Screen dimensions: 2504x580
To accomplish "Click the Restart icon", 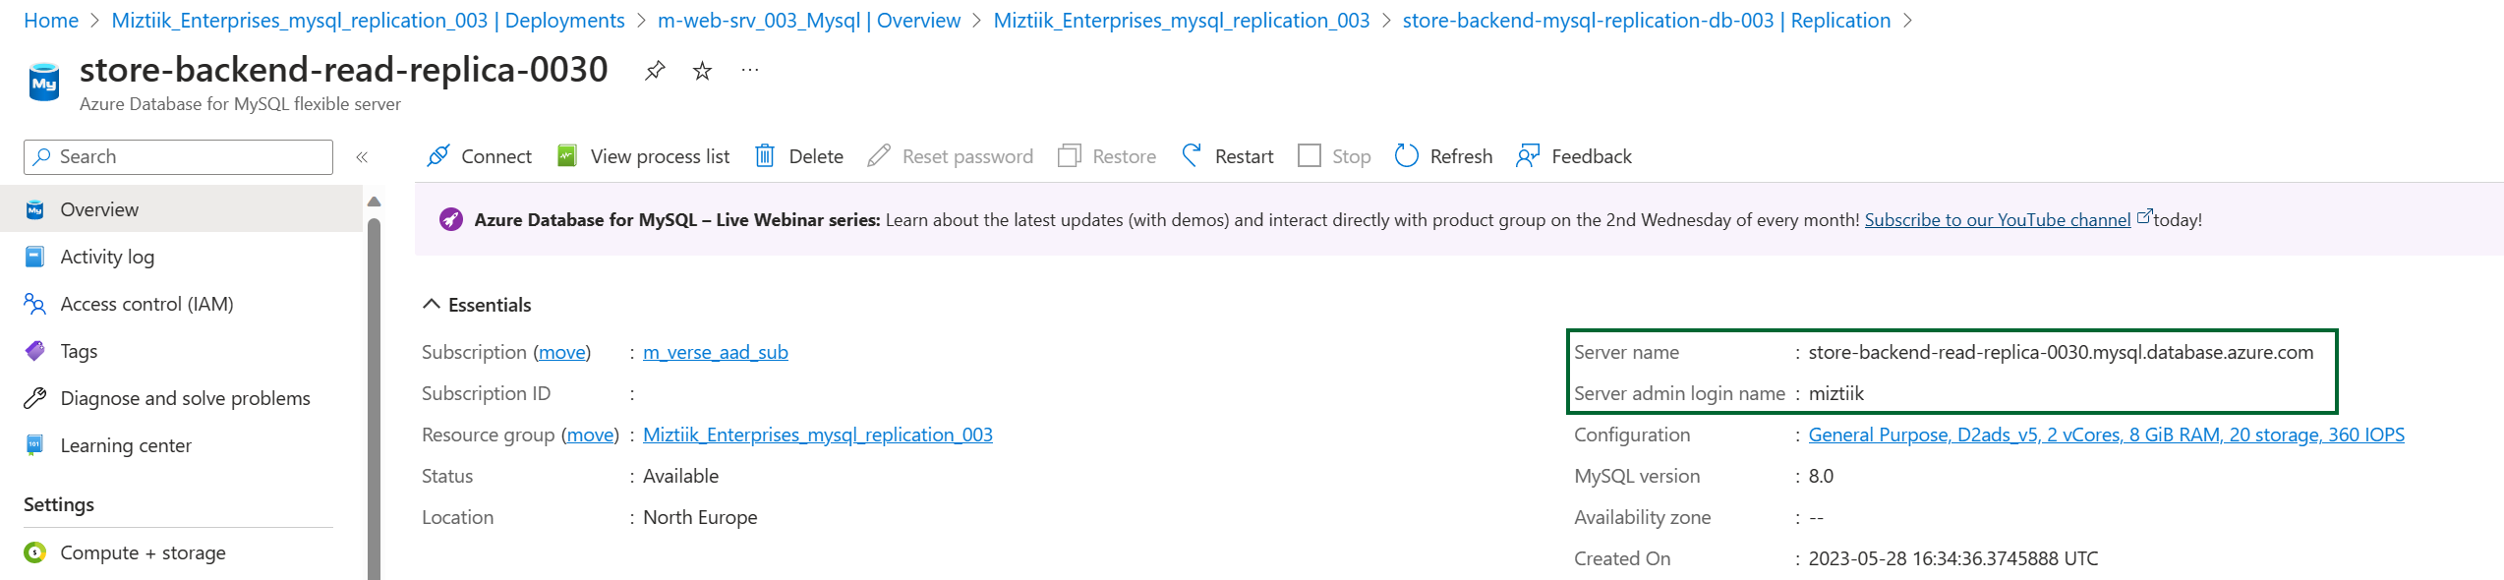I will click(x=1192, y=156).
